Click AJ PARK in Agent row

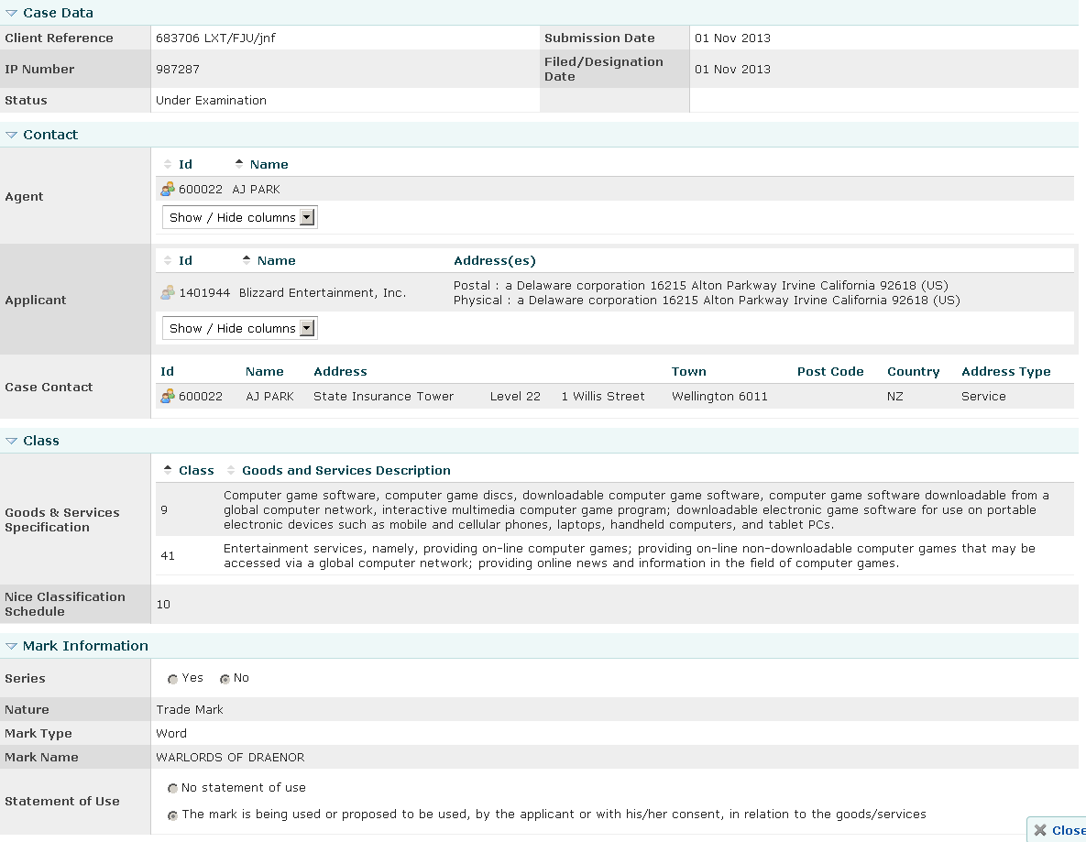coord(257,189)
